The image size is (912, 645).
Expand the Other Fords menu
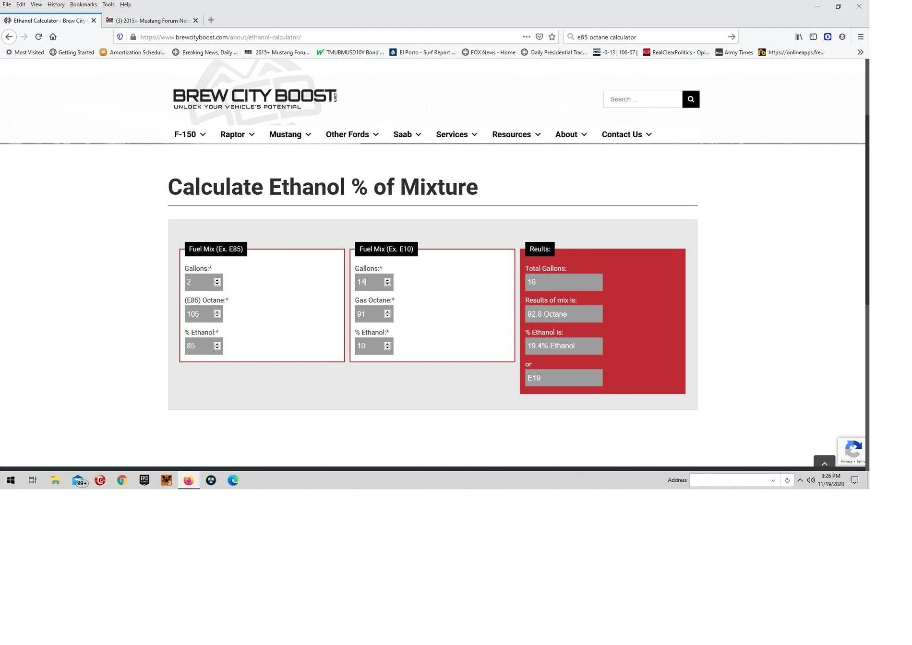tap(352, 134)
